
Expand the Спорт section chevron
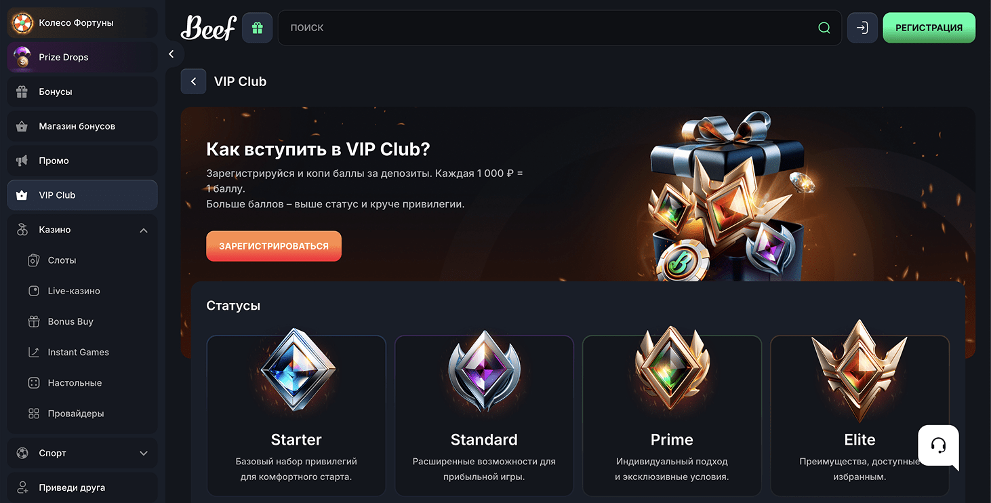(x=144, y=453)
